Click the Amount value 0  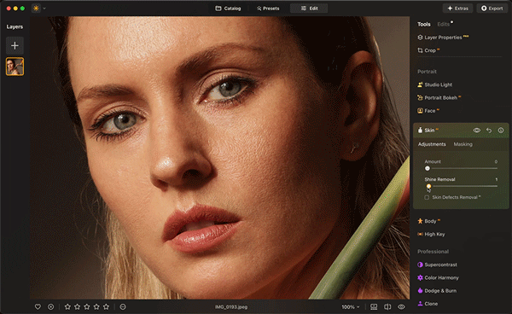(496, 161)
